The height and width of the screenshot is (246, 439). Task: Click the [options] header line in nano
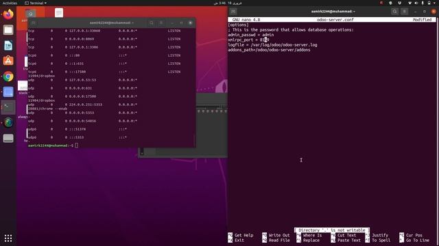click(238, 25)
